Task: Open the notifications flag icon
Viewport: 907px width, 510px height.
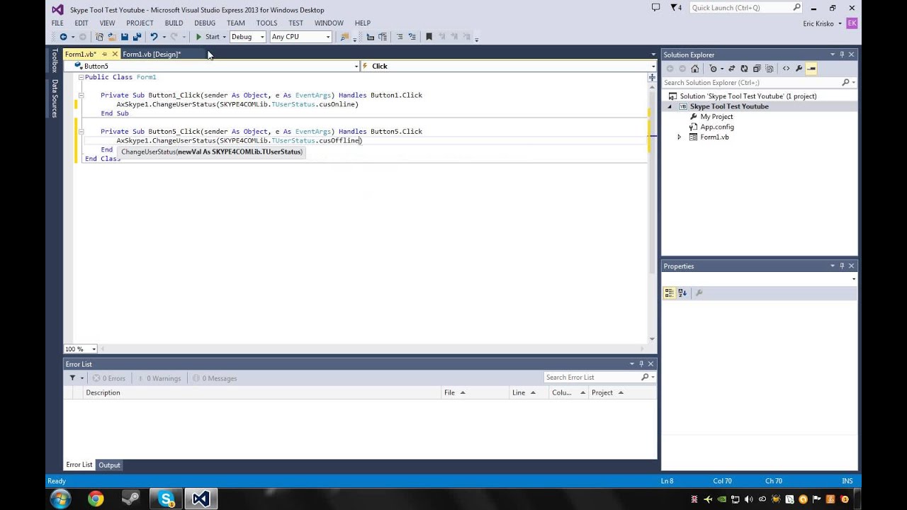Action: click(x=675, y=8)
